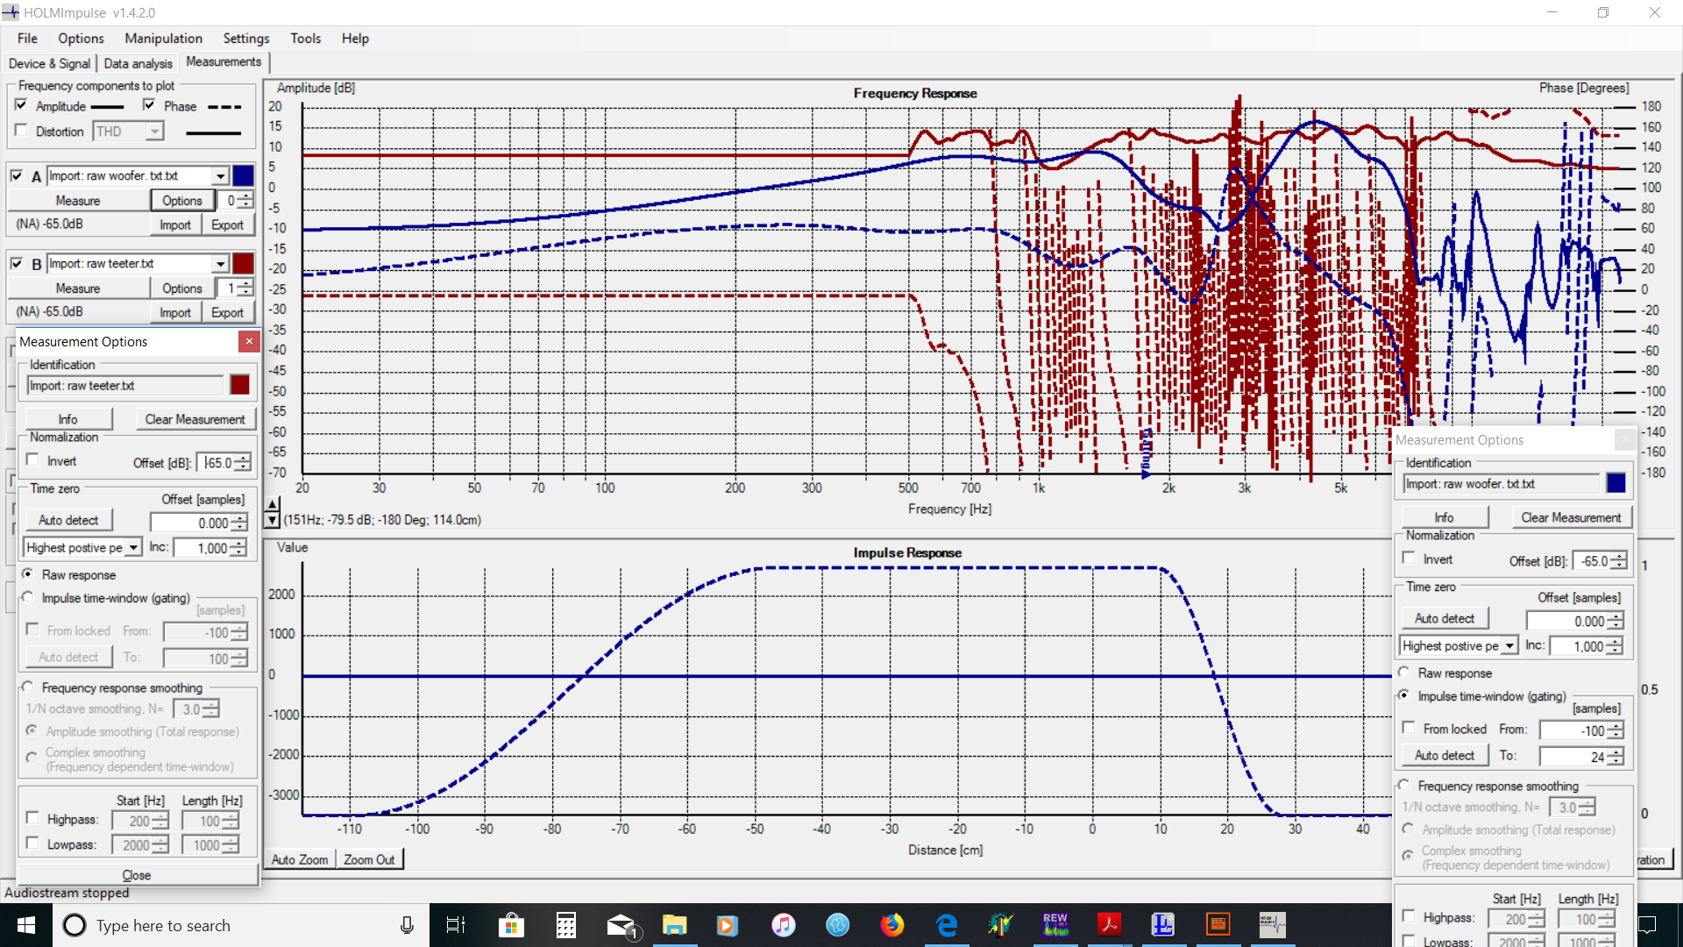Click Zoom Out below impulse plot
The image size is (1683, 947).
click(x=369, y=859)
